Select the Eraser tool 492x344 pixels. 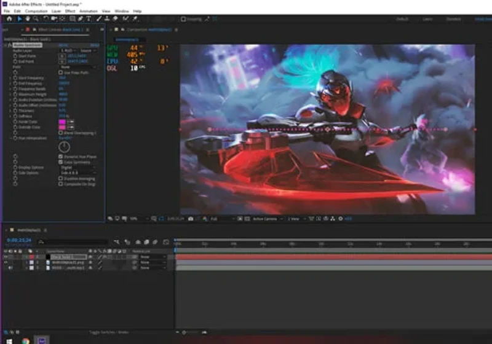coord(115,19)
